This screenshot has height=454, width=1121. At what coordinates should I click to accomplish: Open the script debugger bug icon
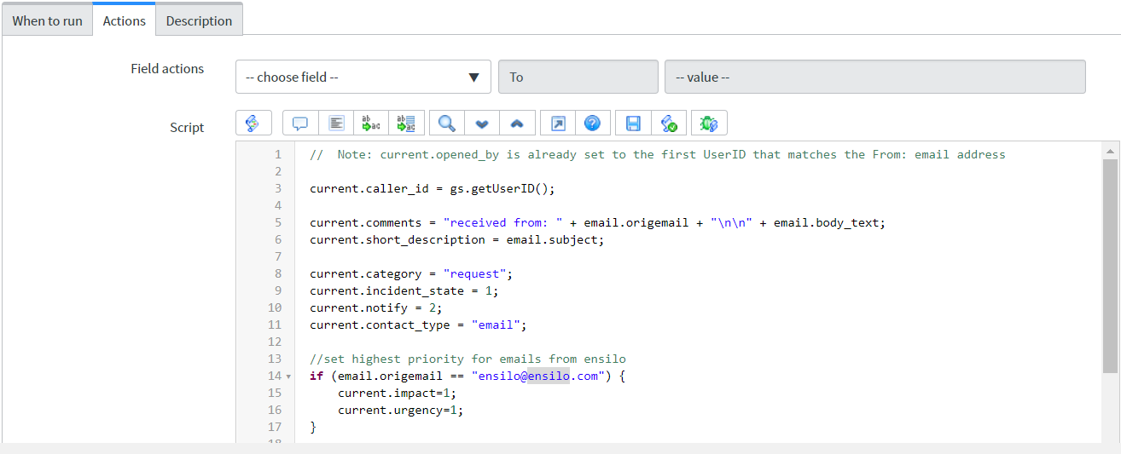709,124
